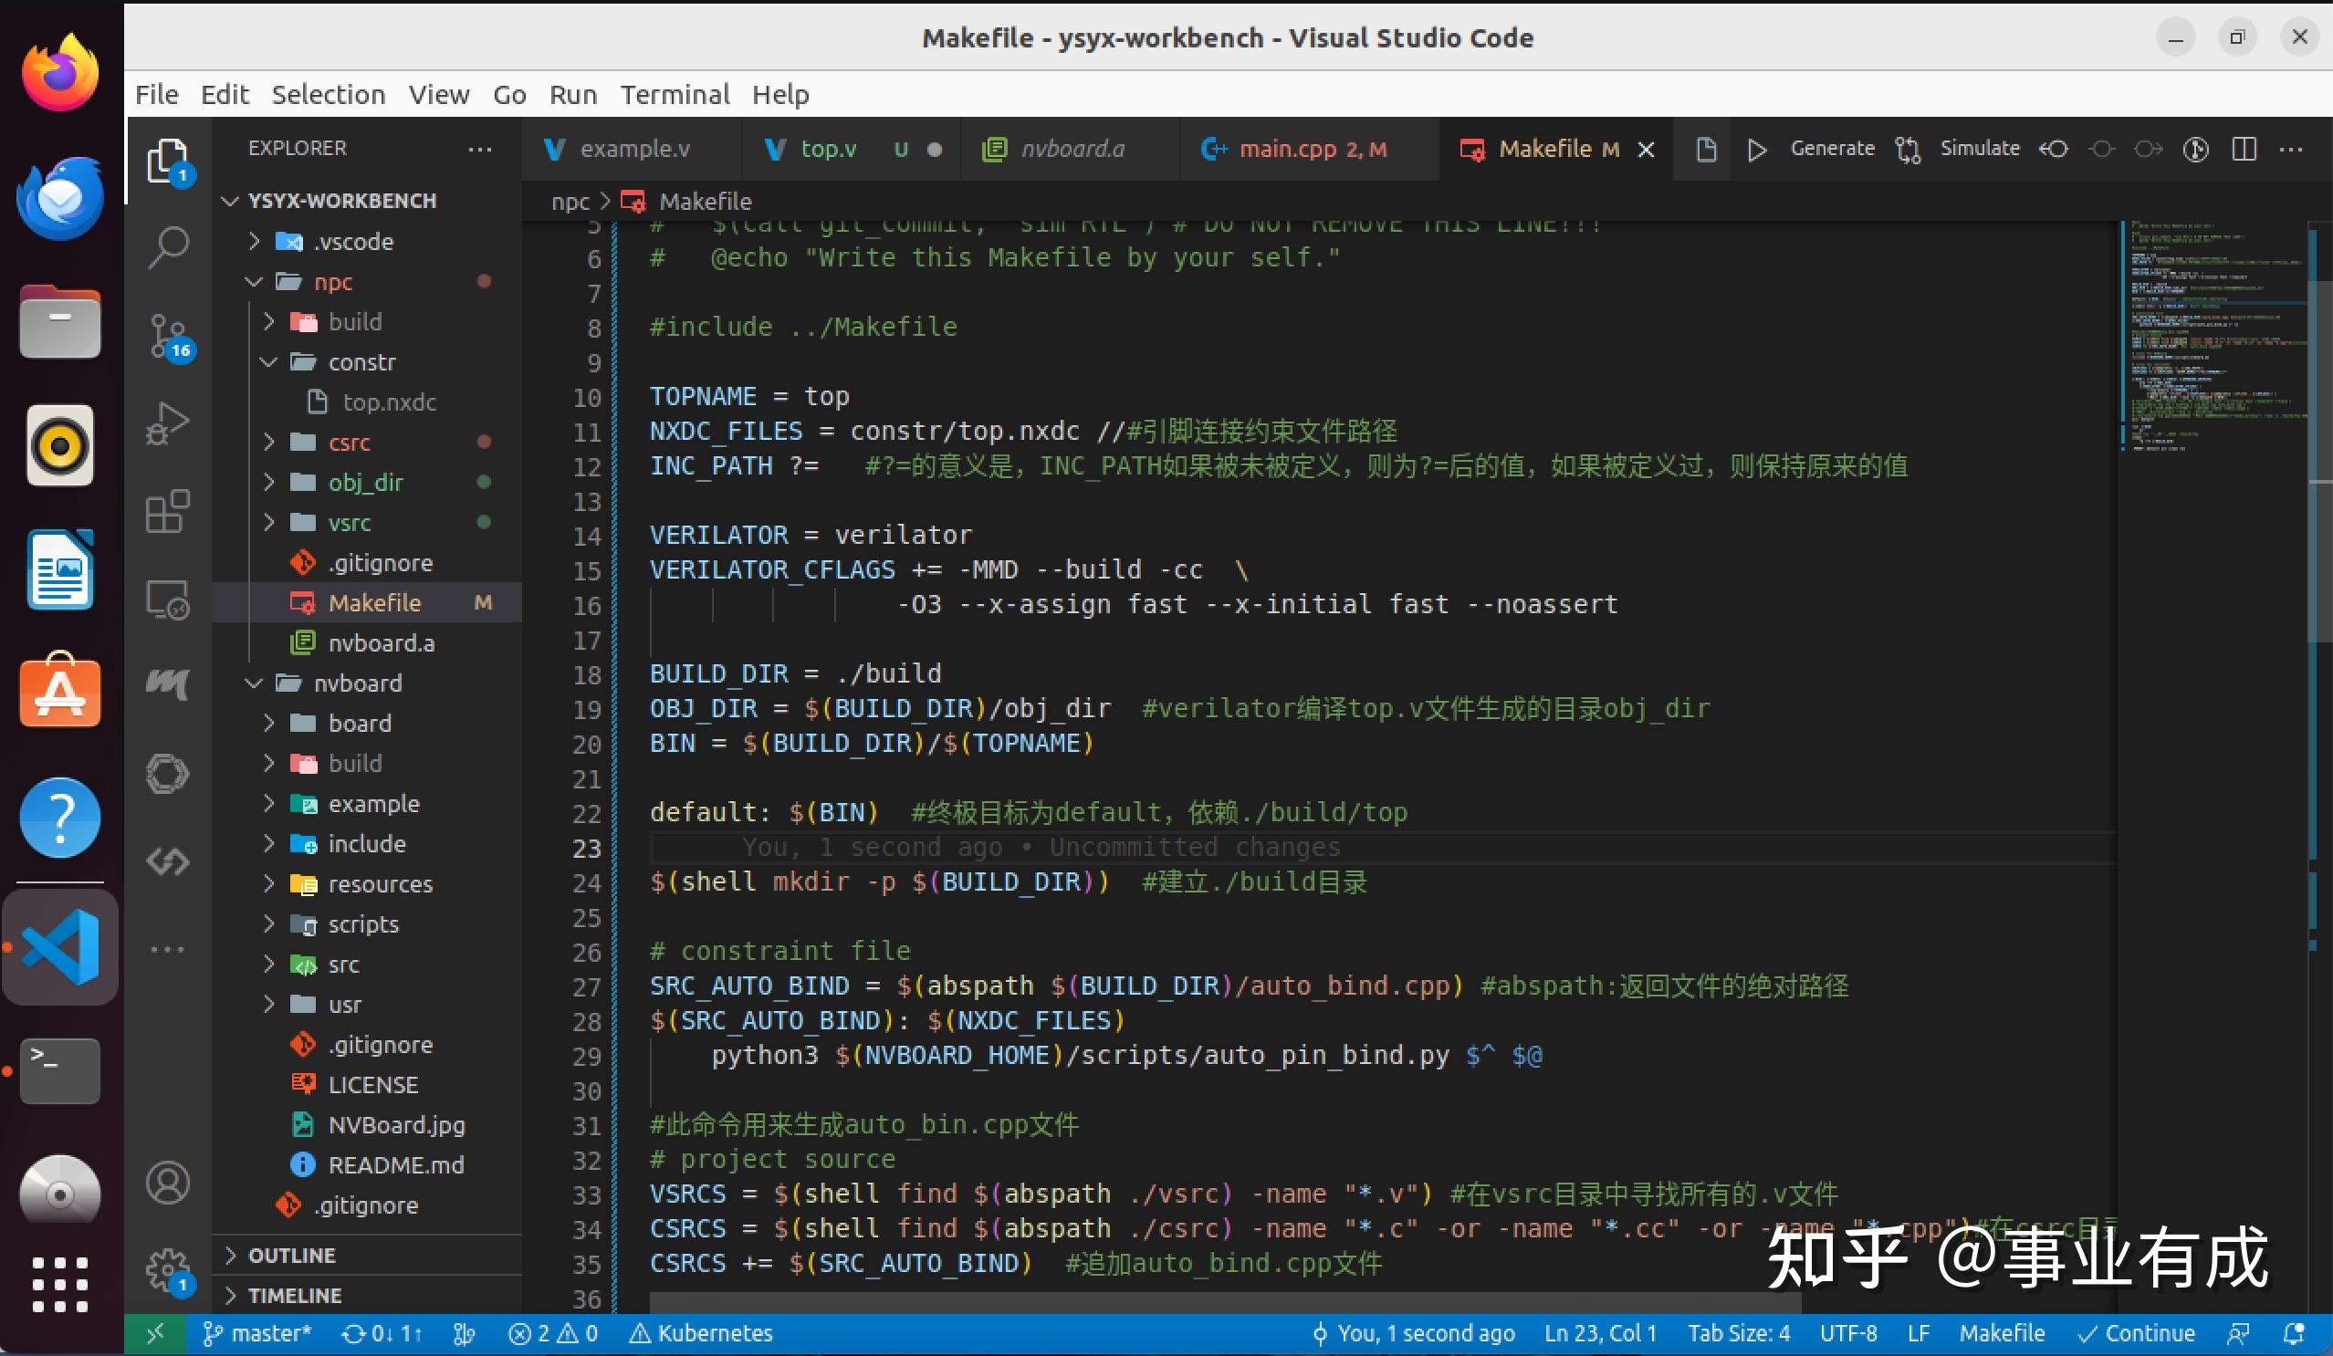The width and height of the screenshot is (2333, 1356).
Task: Expand the OUTLINE section
Action: point(292,1255)
